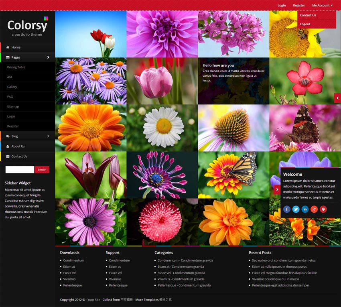Click the 'Sidebar Widget' heading
Screen dimensions: 341x307
[18, 183]
